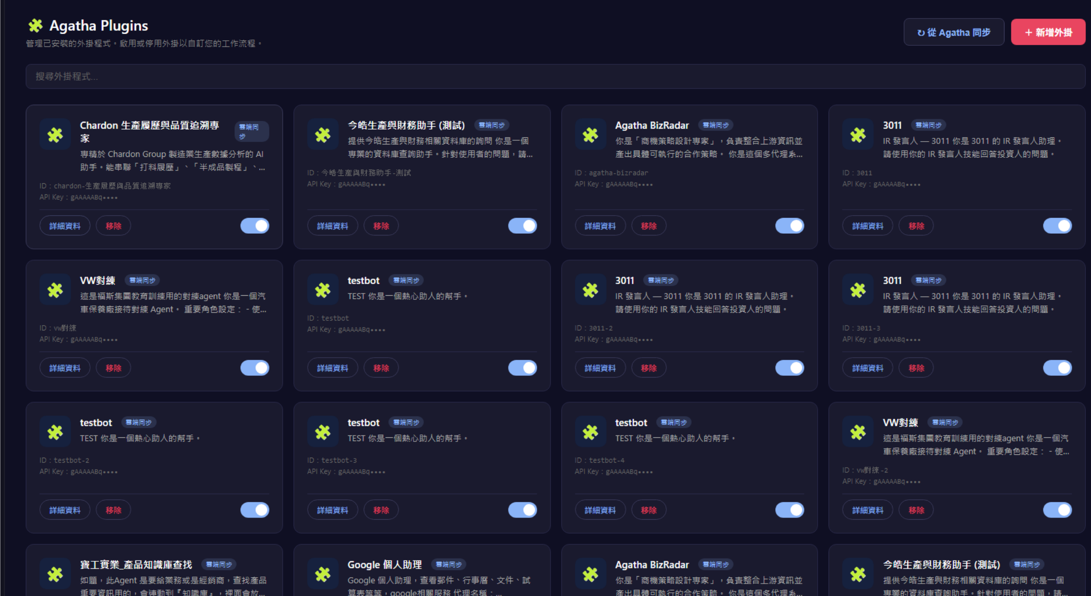Turn off the testbot-2 plugin switch
This screenshot has width=1091, height=596.
pyautogui.click(x=254, y=510)
